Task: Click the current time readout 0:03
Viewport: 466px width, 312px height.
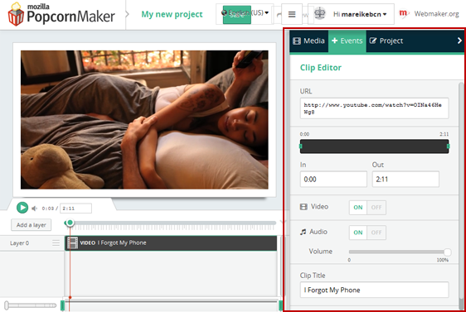Action: 48,209
